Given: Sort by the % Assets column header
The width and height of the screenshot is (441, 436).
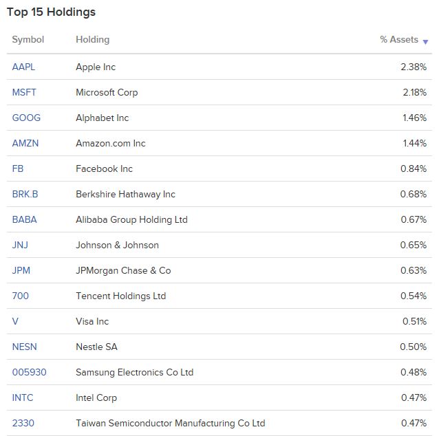Looking at the screenshot, I should click(x=399, y=40).
